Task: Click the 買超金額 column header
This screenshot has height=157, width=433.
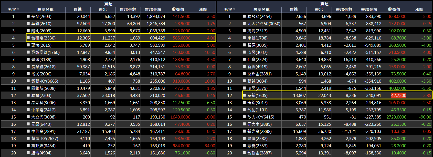Action: [153, 9]
